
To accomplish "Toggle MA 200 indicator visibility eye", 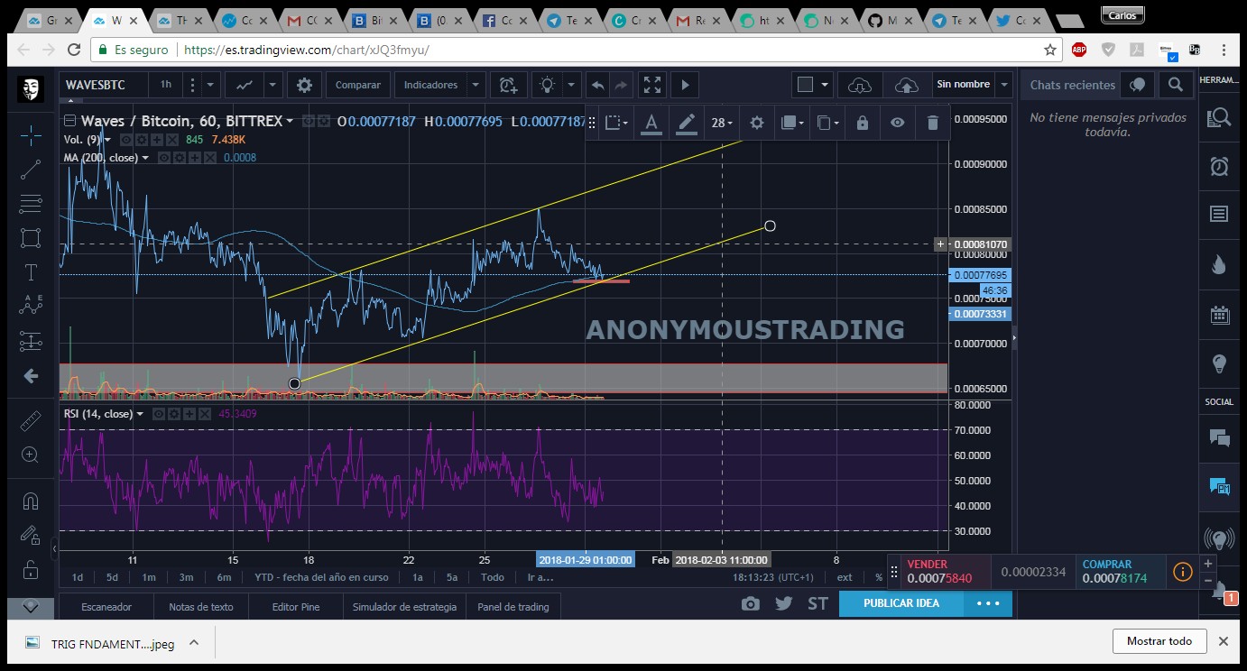I will (165, 158).
